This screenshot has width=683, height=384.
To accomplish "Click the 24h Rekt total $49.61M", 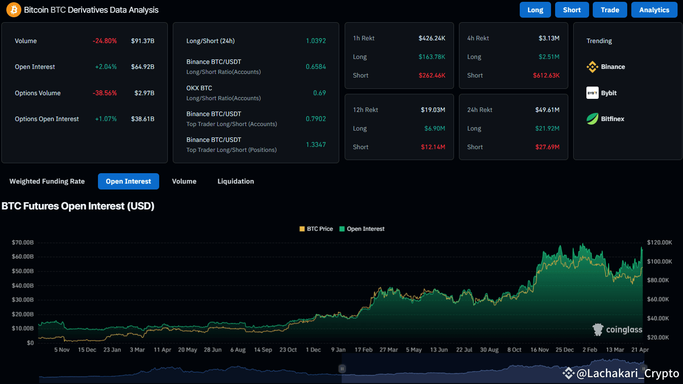I will coord(547,110).
